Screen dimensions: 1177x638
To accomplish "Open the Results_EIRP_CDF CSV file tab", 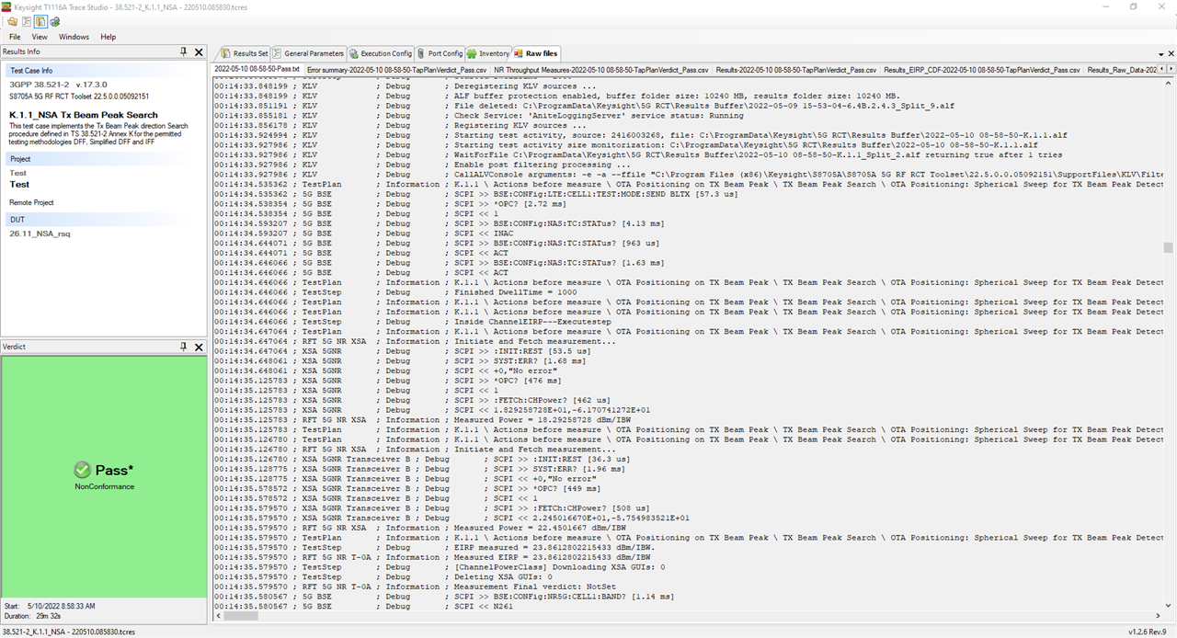I will click(981, 70).
